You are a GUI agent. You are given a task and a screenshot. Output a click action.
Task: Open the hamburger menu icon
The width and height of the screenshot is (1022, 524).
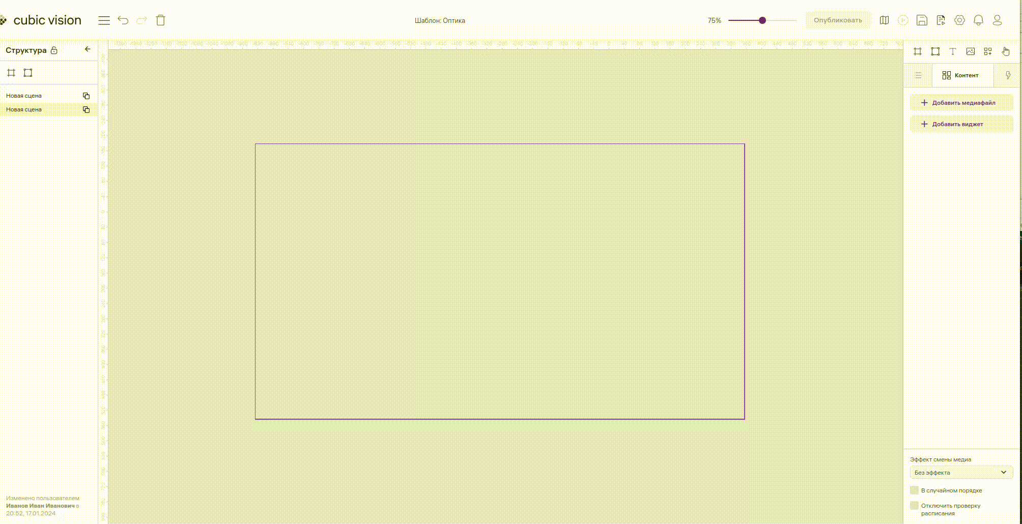pos(104,20)
